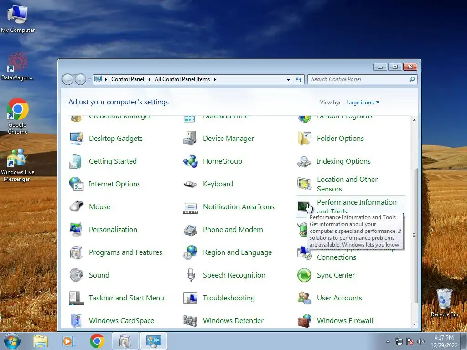Open the Desktop Gadgets icon

(76, 139)
